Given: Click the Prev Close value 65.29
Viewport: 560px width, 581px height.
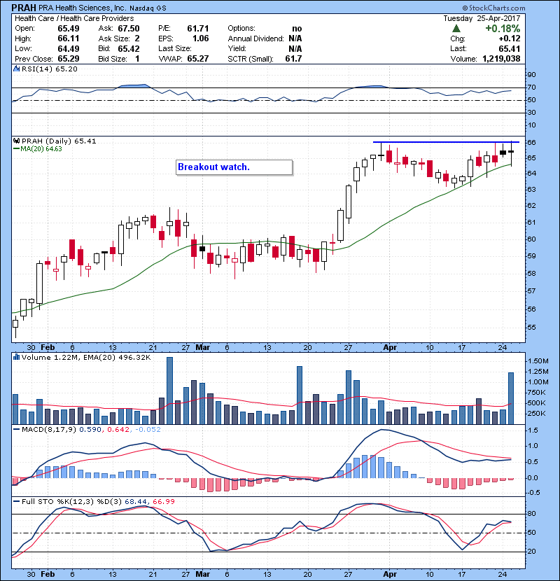Looking at the screenshot, I should click(69, 59).
